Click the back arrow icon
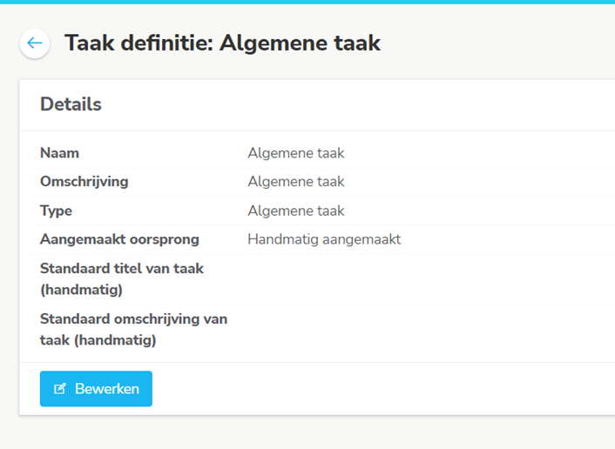 tap(35, 43)
